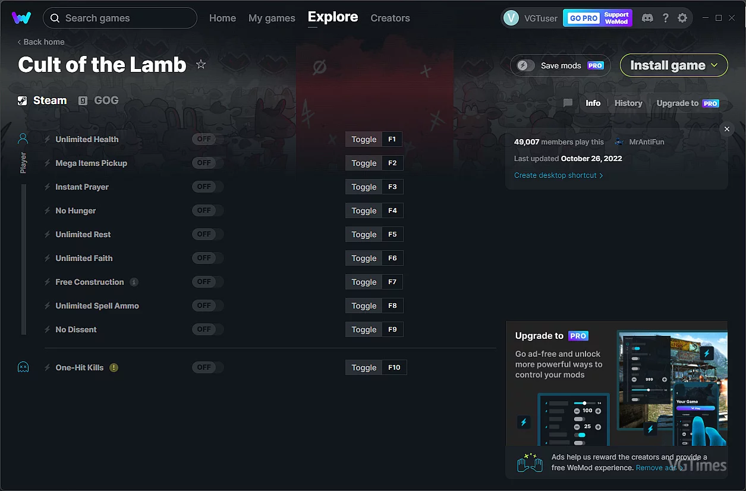
Task: Click the Search games input field
Action: (120, 18)
